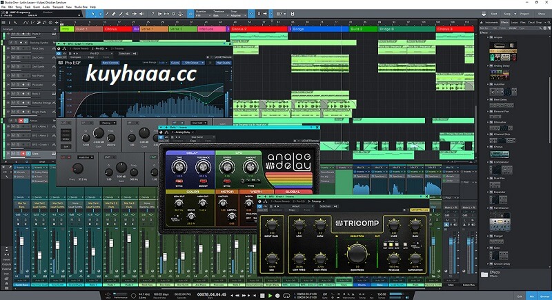Open the Quantize value dropdown
This screenshot has height=300, width=552.
(x=202, y=15)
